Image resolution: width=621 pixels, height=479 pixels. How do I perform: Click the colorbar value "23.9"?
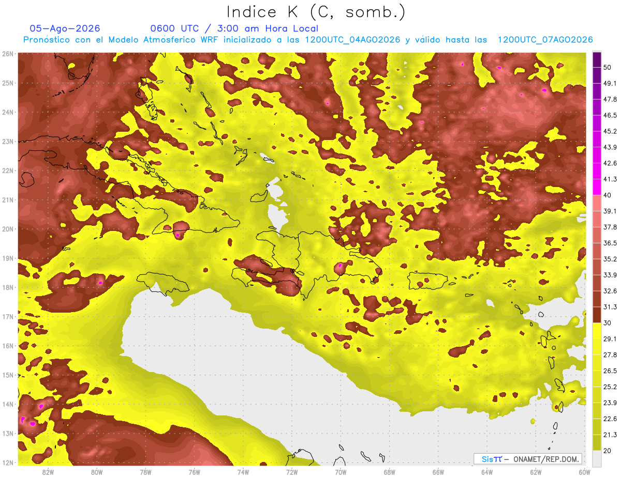point(610,403)
